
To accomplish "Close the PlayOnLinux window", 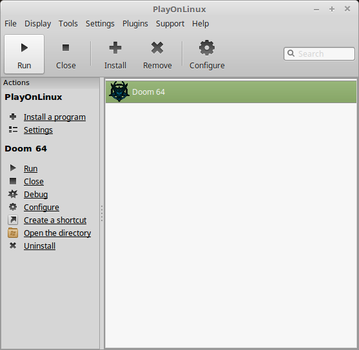I will 347,9.
